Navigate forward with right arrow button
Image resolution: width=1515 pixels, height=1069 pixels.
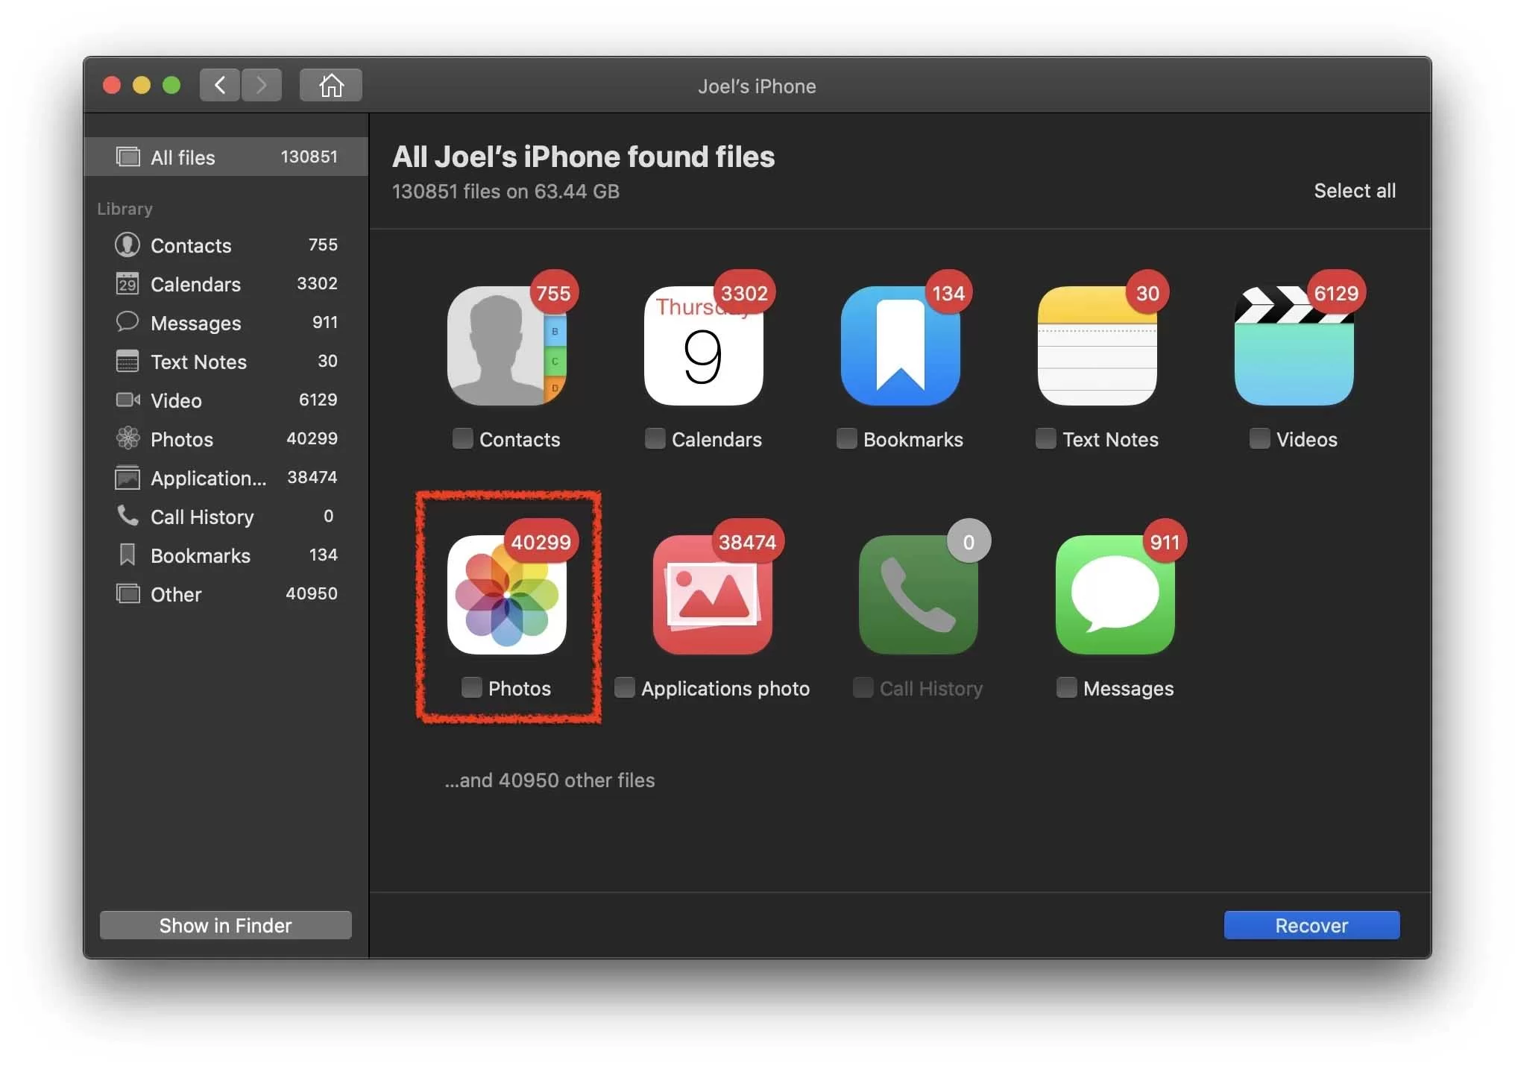click(262, 85)
